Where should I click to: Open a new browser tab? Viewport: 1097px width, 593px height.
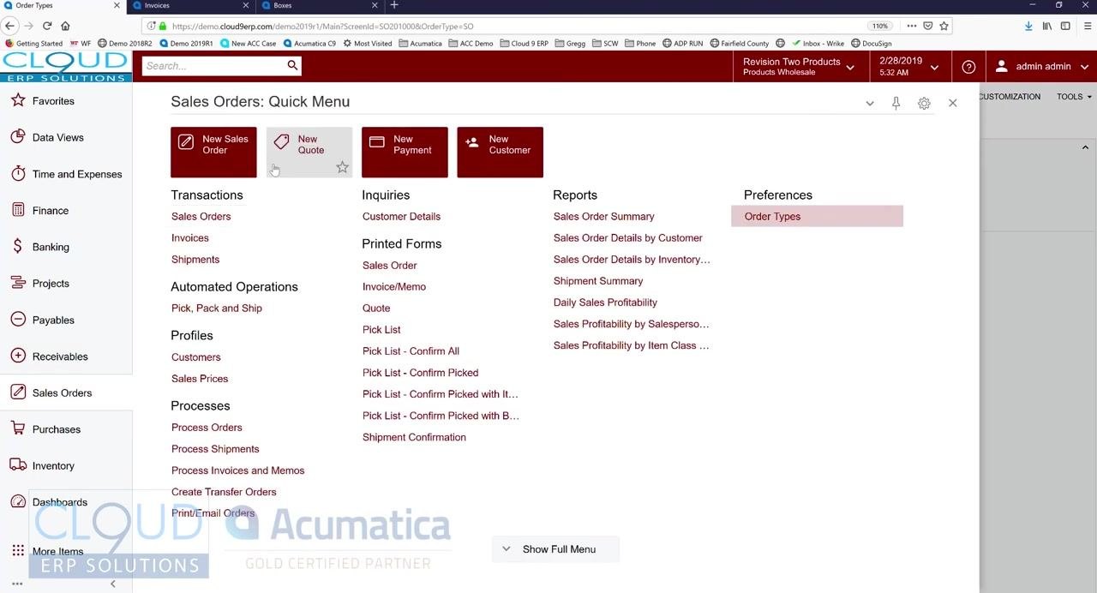[x=394, y=5]
